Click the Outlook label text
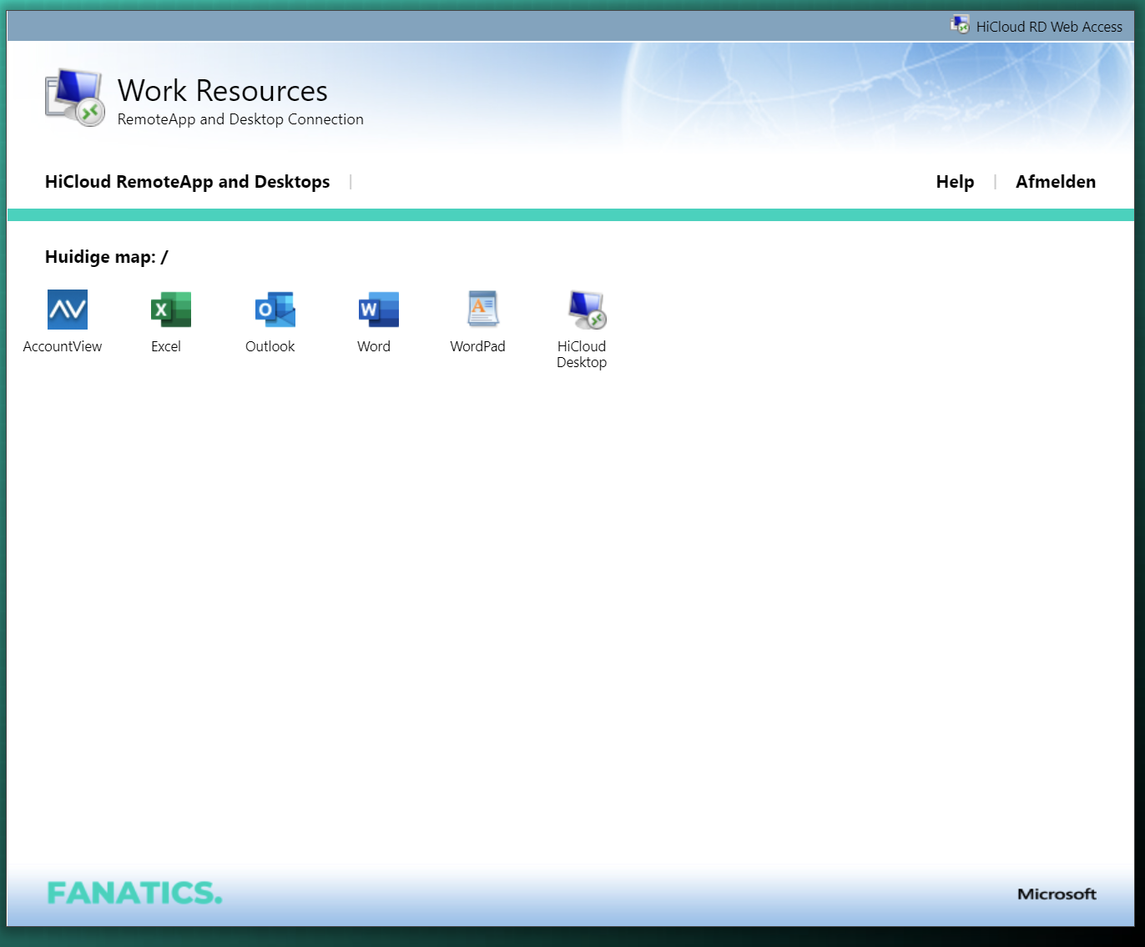The height and width of the screenshot is (947, 1145). [x=270, y=346]
